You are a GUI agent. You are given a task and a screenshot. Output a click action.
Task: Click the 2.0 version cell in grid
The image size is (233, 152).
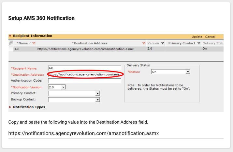[150, 49]
